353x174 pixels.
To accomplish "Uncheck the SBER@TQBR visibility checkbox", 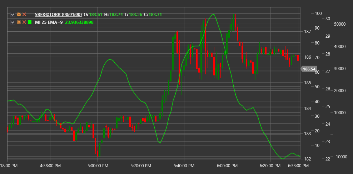I will coord(13,15).
